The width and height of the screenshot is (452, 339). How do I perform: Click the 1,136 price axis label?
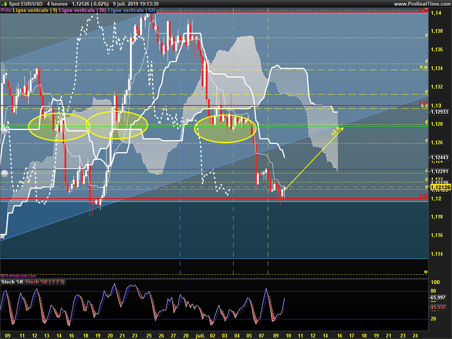(x=437, y=49)
